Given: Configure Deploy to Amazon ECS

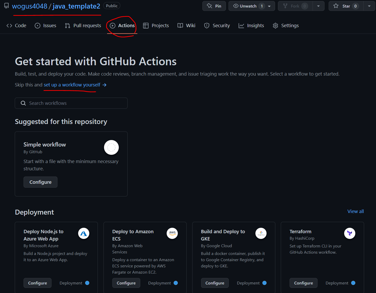Looking at the screenshot, I should coord(126,283).
